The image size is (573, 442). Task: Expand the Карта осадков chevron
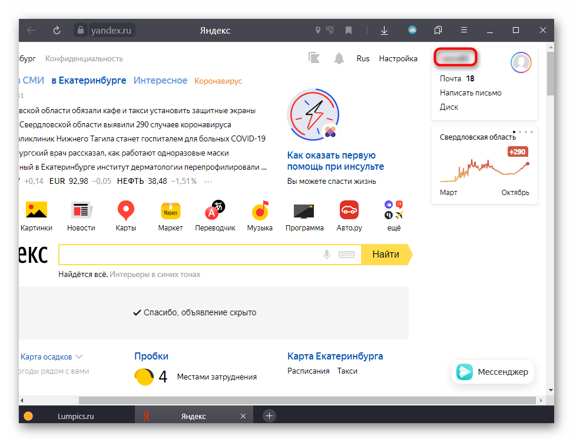(x=79, y=357)
